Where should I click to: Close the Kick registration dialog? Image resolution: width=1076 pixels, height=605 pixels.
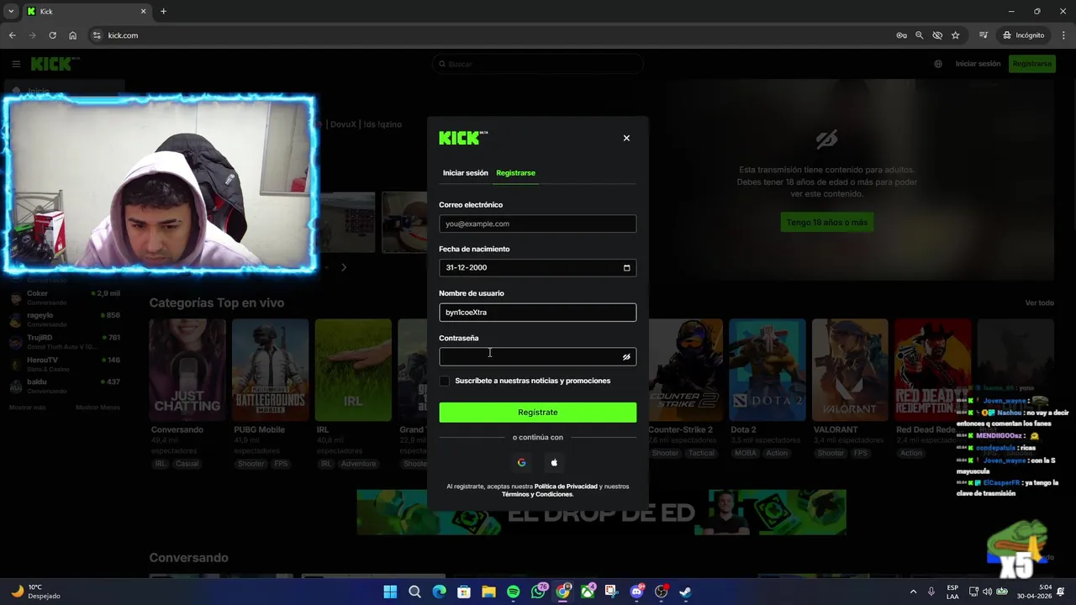[626, 138]
